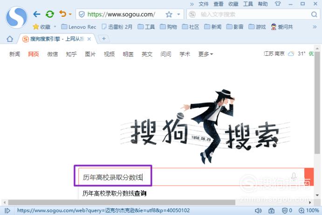Viewport: 322px width, 215px height.
Task: Click the horizontal scrollbar right arrow
Action: pos(310,203)
